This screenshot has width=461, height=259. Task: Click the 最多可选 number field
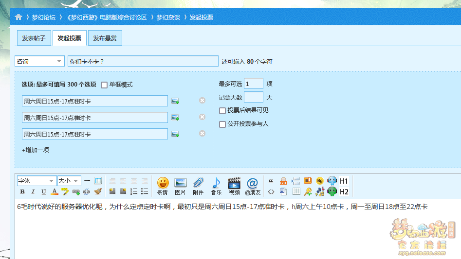[254, 84]
